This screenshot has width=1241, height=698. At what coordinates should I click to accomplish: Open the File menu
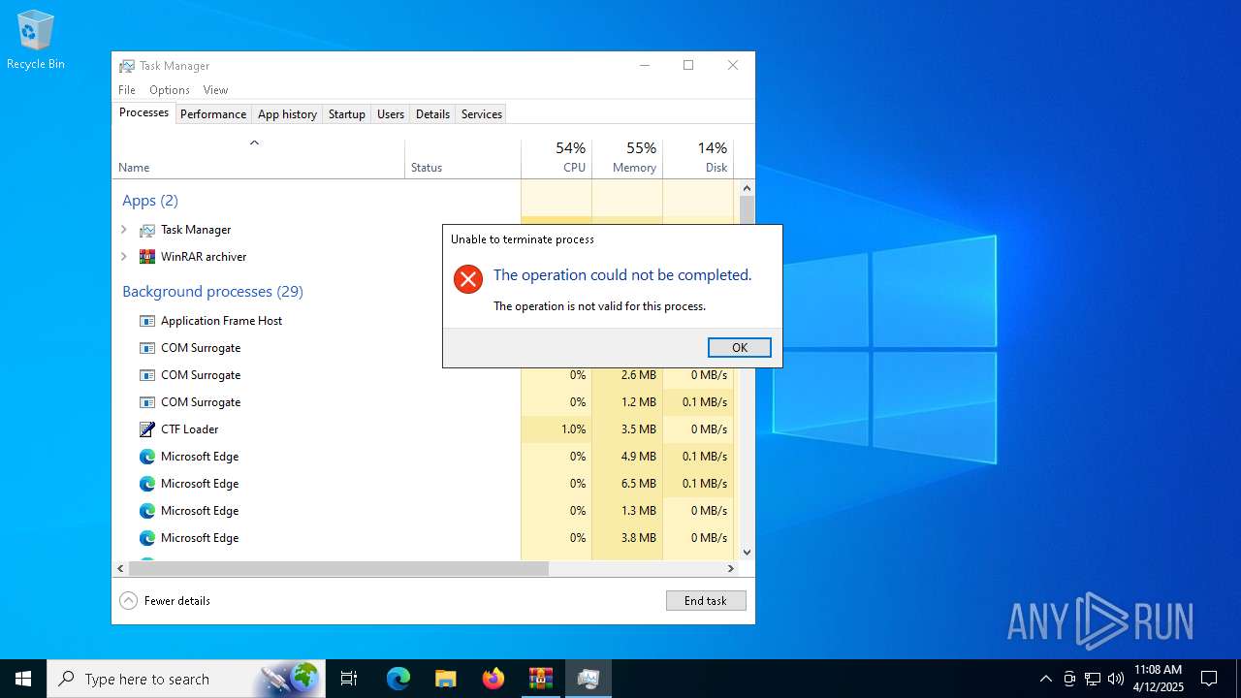[x=127, y=90]
